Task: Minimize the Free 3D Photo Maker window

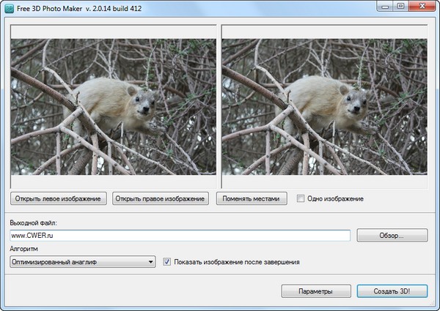Action: (x=384, y=6)
